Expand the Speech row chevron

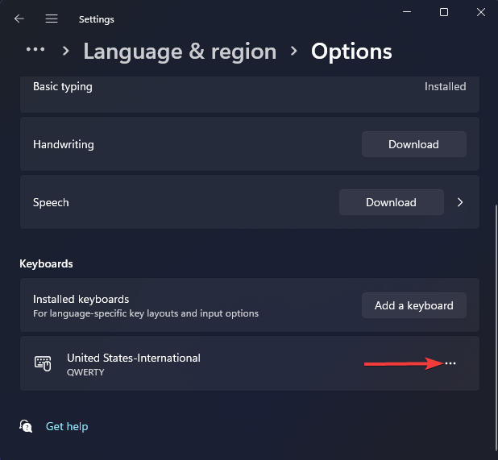pos(460,202)
